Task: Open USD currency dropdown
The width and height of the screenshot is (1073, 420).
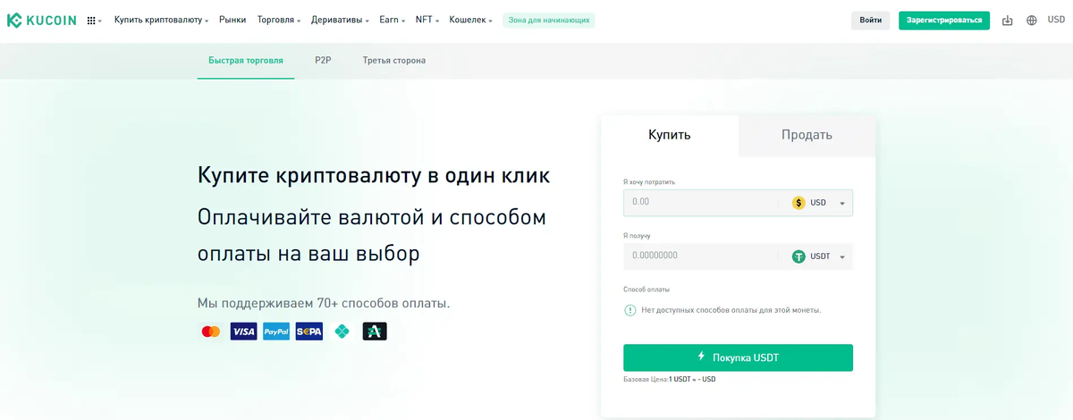Action: tap(818, 203)
